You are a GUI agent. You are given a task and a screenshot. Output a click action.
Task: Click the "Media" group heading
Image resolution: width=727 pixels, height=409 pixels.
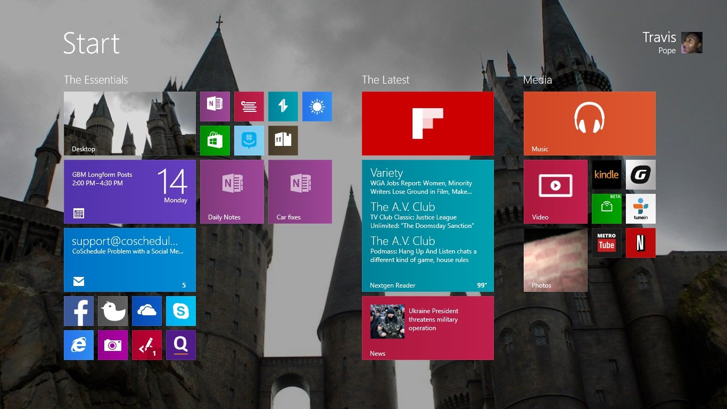coord(538,80)
